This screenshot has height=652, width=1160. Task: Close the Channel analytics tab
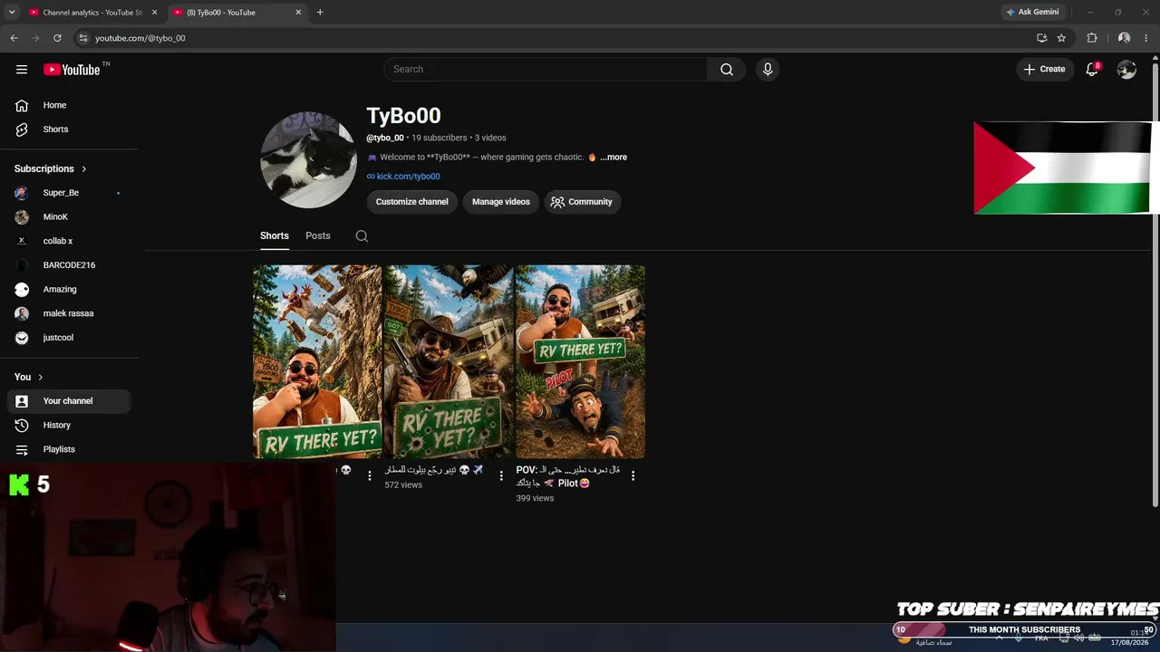(x=155, y=13)
